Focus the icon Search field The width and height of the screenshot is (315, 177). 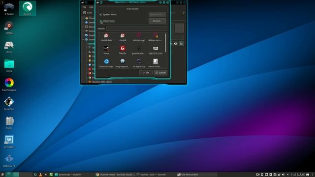click(136, 29)
